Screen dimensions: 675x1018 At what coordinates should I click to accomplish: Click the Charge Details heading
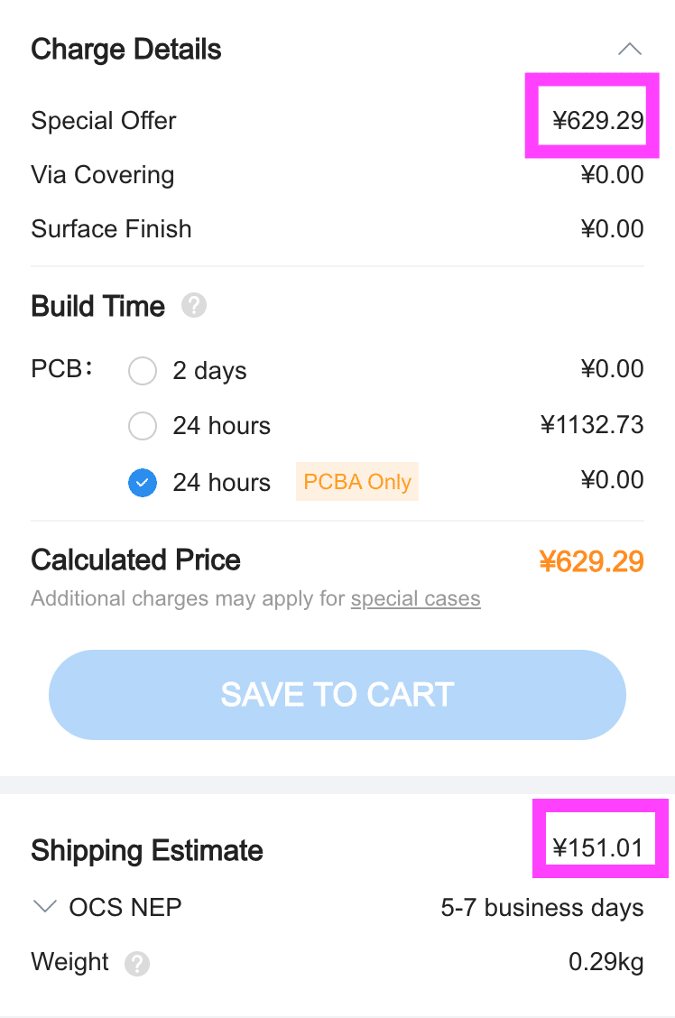click(126, 50)
